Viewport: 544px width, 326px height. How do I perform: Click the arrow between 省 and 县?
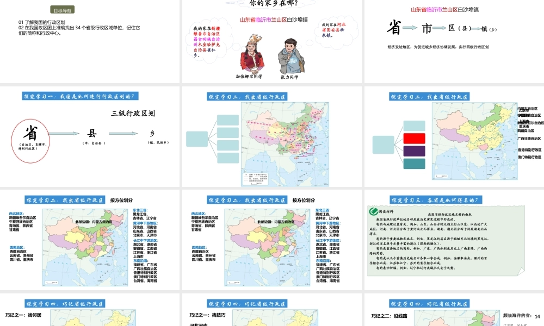pyautogui.click(x=64, y=133)
